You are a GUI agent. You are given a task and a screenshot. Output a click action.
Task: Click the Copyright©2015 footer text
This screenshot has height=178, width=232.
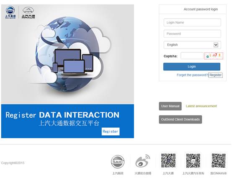pyautogui.click(x=13, y=163)
